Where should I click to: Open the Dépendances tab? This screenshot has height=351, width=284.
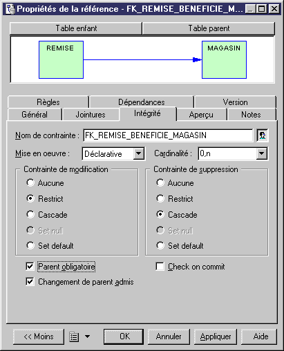142,102
